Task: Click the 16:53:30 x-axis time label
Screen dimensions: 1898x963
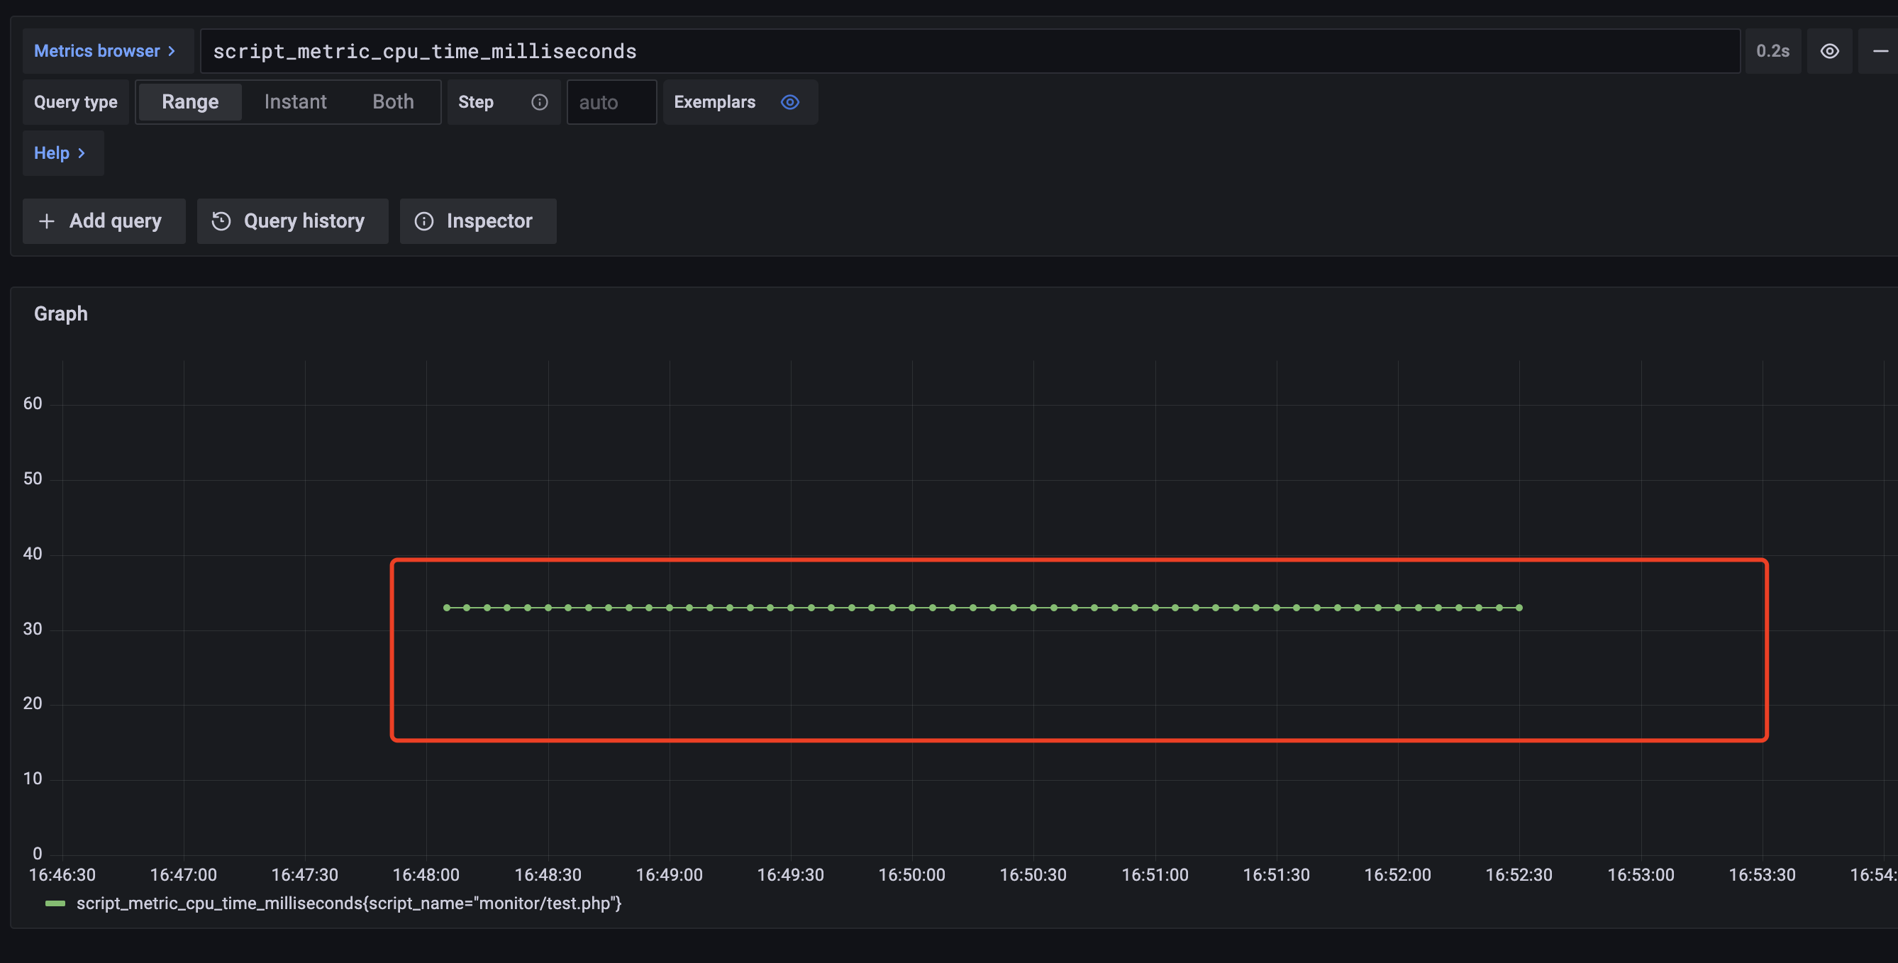Action: tap(1762, 874)
